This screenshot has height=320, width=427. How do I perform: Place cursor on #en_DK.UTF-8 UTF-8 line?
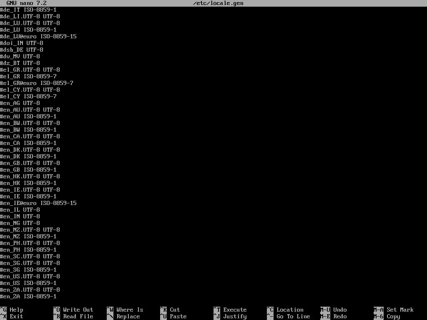click(30, 150)
